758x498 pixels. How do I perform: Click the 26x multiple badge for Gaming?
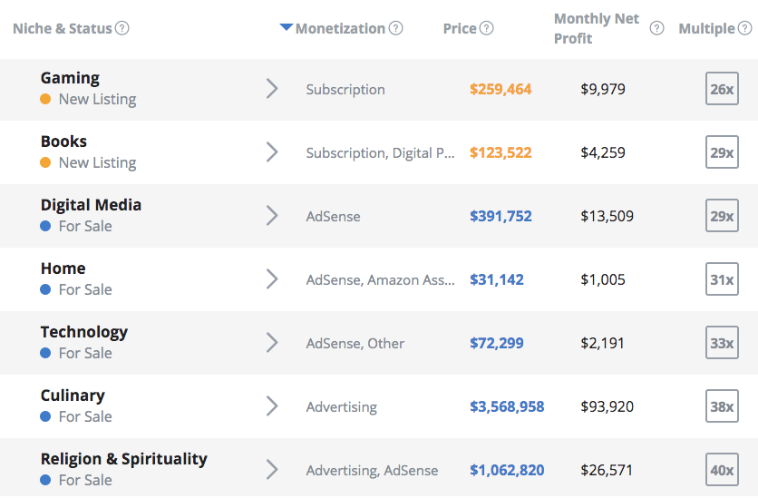(722, 89)
